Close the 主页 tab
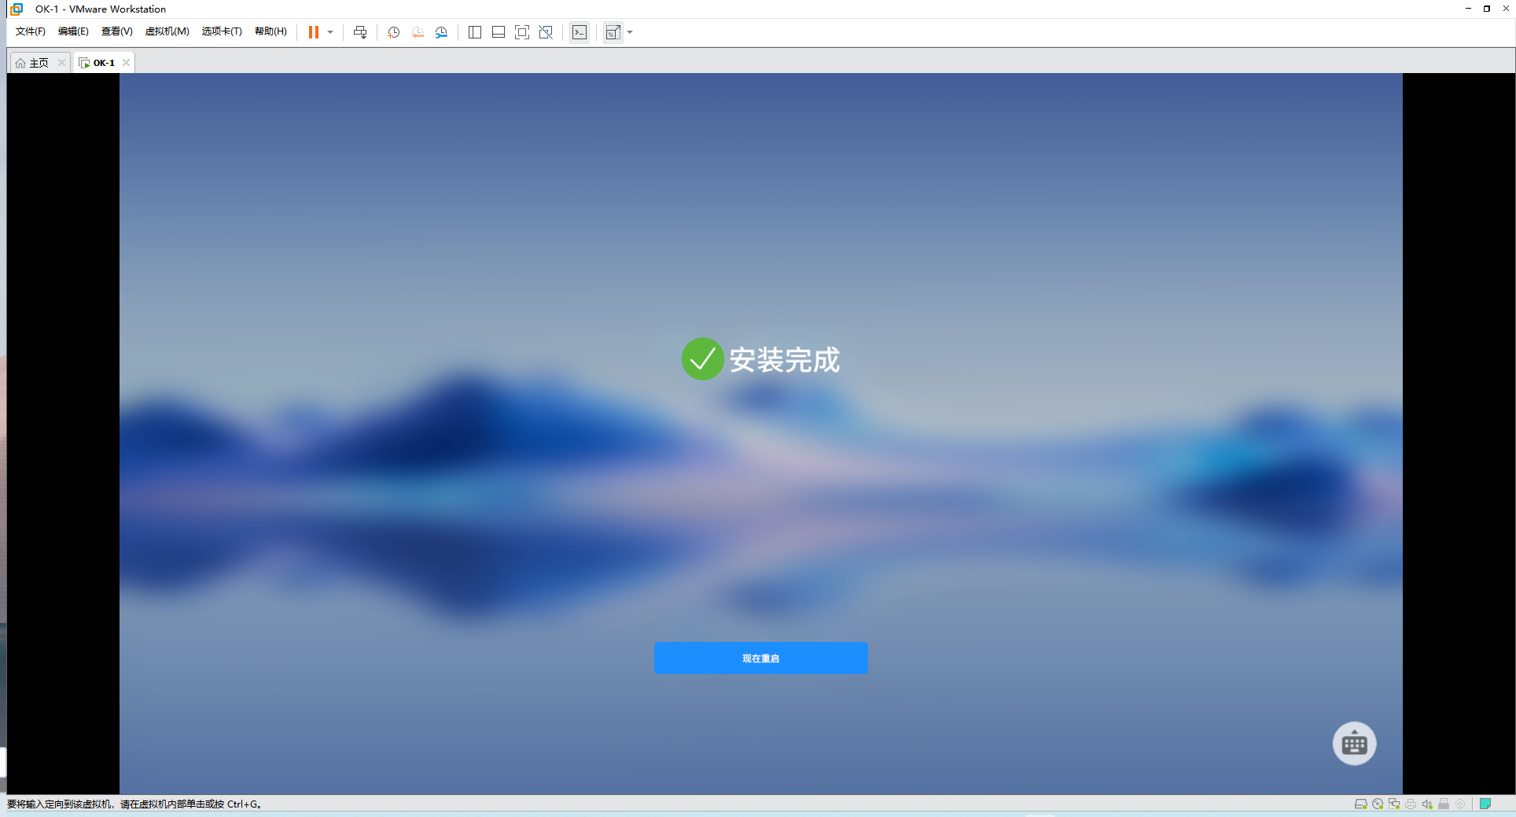The height and width of the screenshot is (817, 1516). click(x=61, y=63)
